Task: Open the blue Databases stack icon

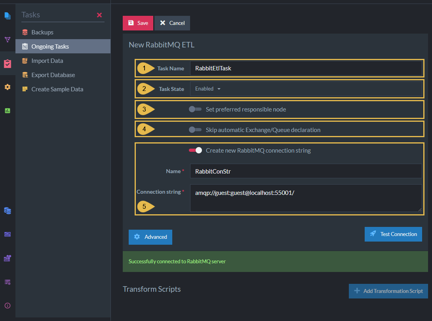Action: tap(8, 211)
